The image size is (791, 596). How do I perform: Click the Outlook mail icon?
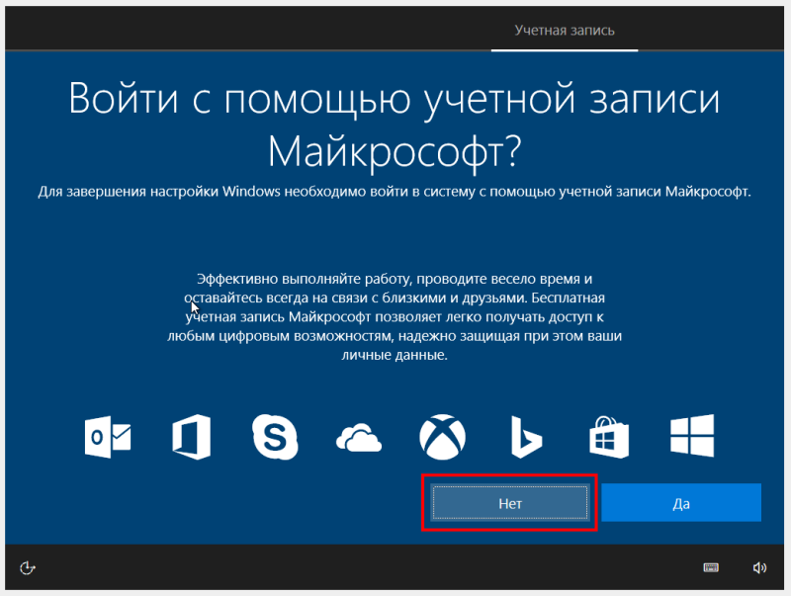click(x=108, y=437)
